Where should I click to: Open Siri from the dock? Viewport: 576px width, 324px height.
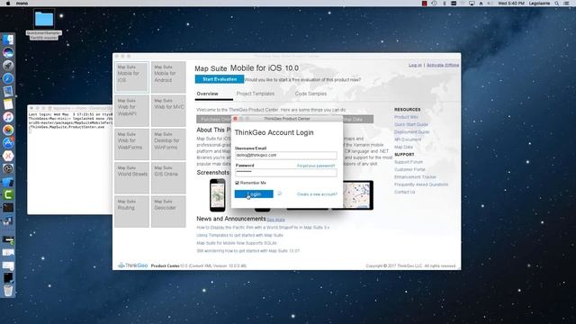(x=8, y=52)
